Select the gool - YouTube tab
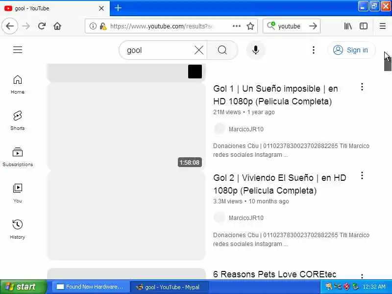Viewport: 392px width, 294px height. pos(54,8)
